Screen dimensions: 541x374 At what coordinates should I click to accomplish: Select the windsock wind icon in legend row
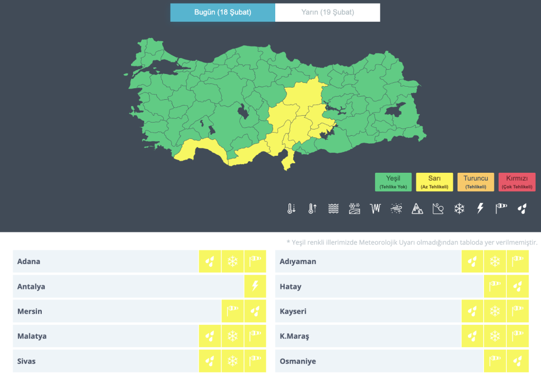501,209
